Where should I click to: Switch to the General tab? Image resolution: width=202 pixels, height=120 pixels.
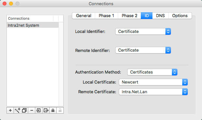(84, 16)
